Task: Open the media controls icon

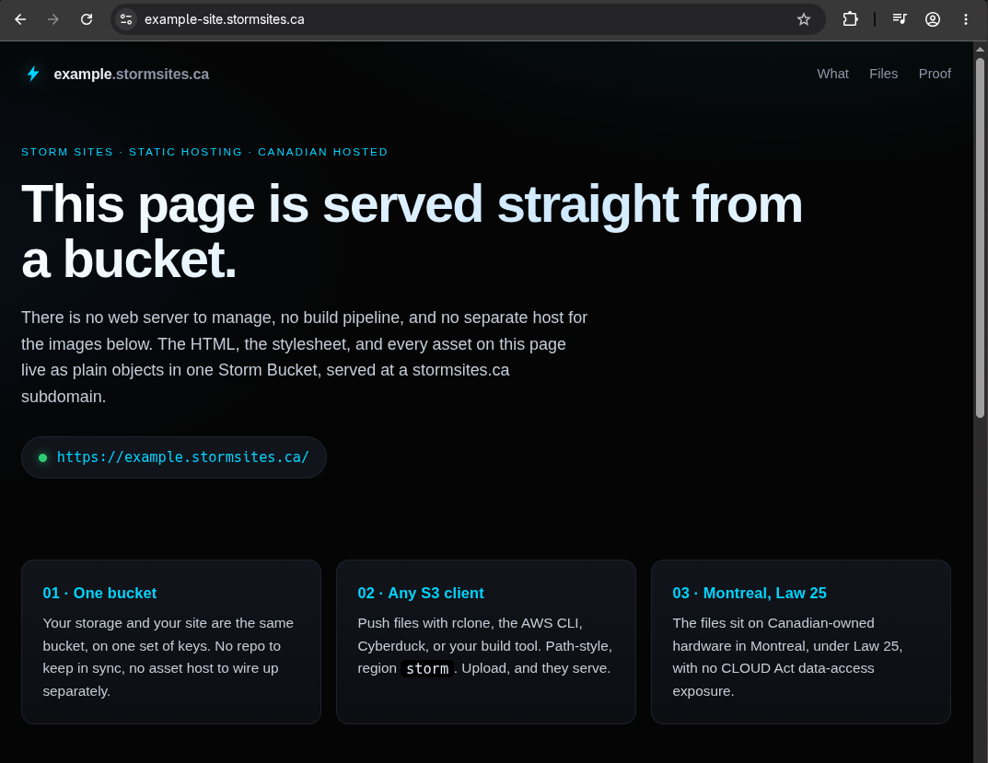Action: point(900,19)
